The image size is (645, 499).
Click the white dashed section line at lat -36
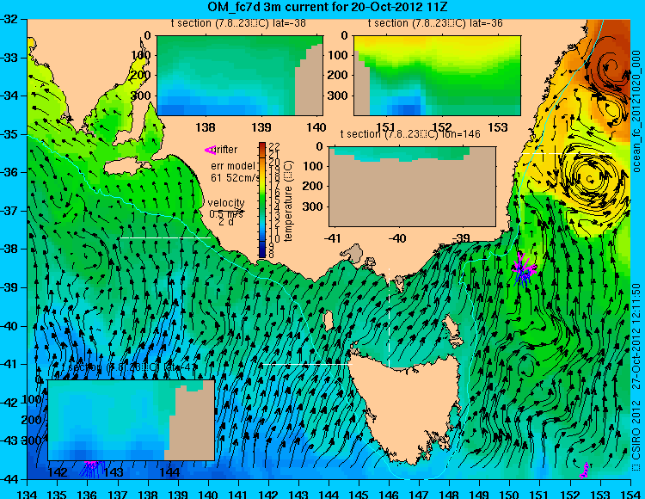(x=566, y=153)
